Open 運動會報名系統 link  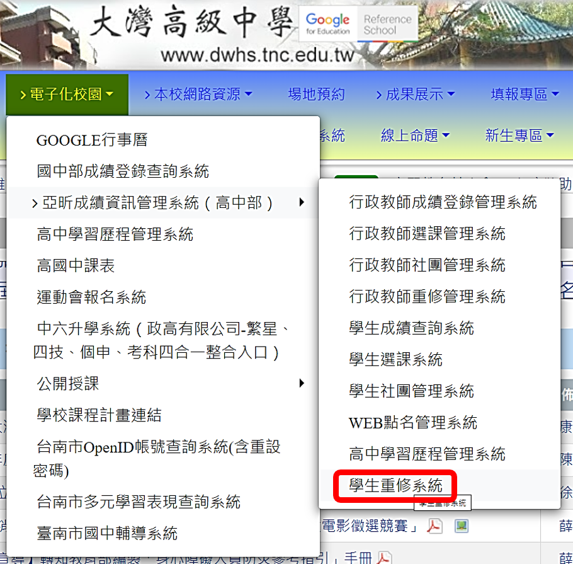[x=91, y=297]
